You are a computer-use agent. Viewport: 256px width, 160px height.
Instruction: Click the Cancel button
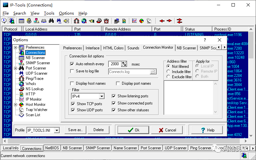(x=167, y=130)
